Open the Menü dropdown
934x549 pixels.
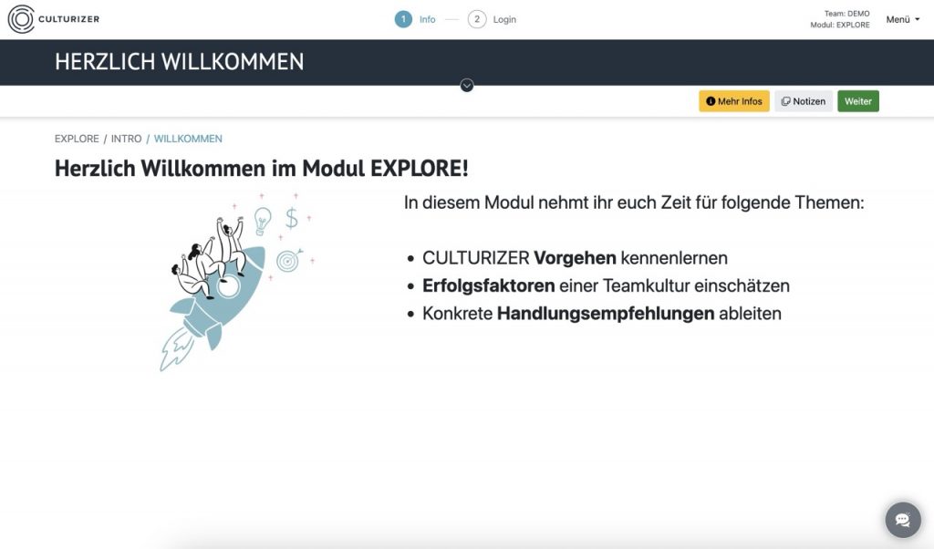(902, 19)
